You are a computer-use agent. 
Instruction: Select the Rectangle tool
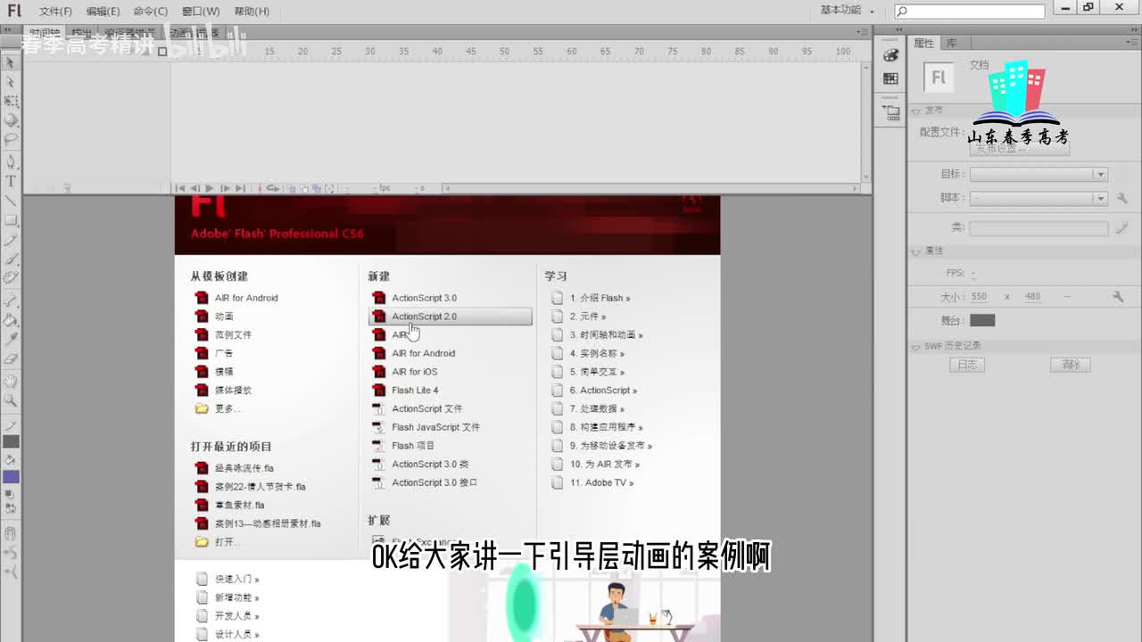pyautogui.click(x=11, y=219)
